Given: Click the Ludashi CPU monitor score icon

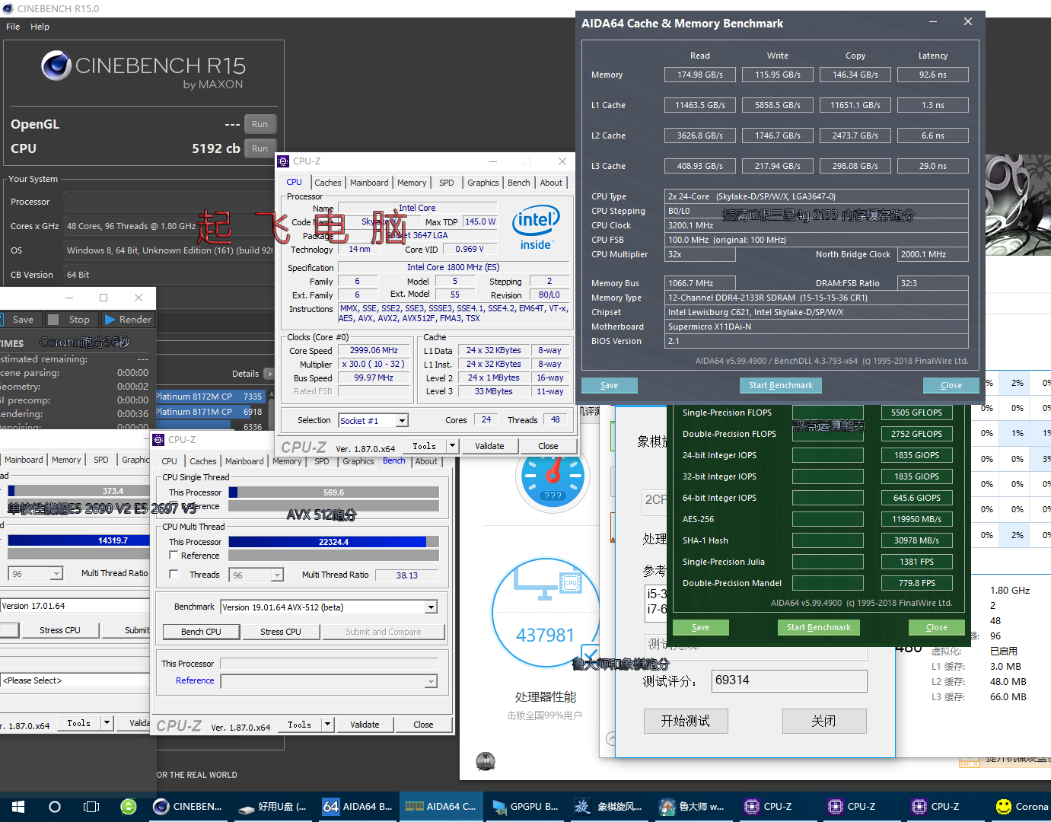Looking at the screenshot, I should pyautogui.click(x=545, y=614).
